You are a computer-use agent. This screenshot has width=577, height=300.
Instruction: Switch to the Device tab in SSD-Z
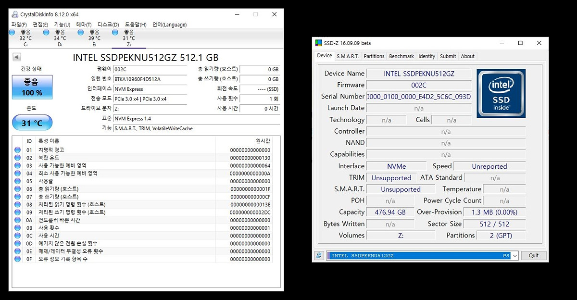[x=325, y=56]
